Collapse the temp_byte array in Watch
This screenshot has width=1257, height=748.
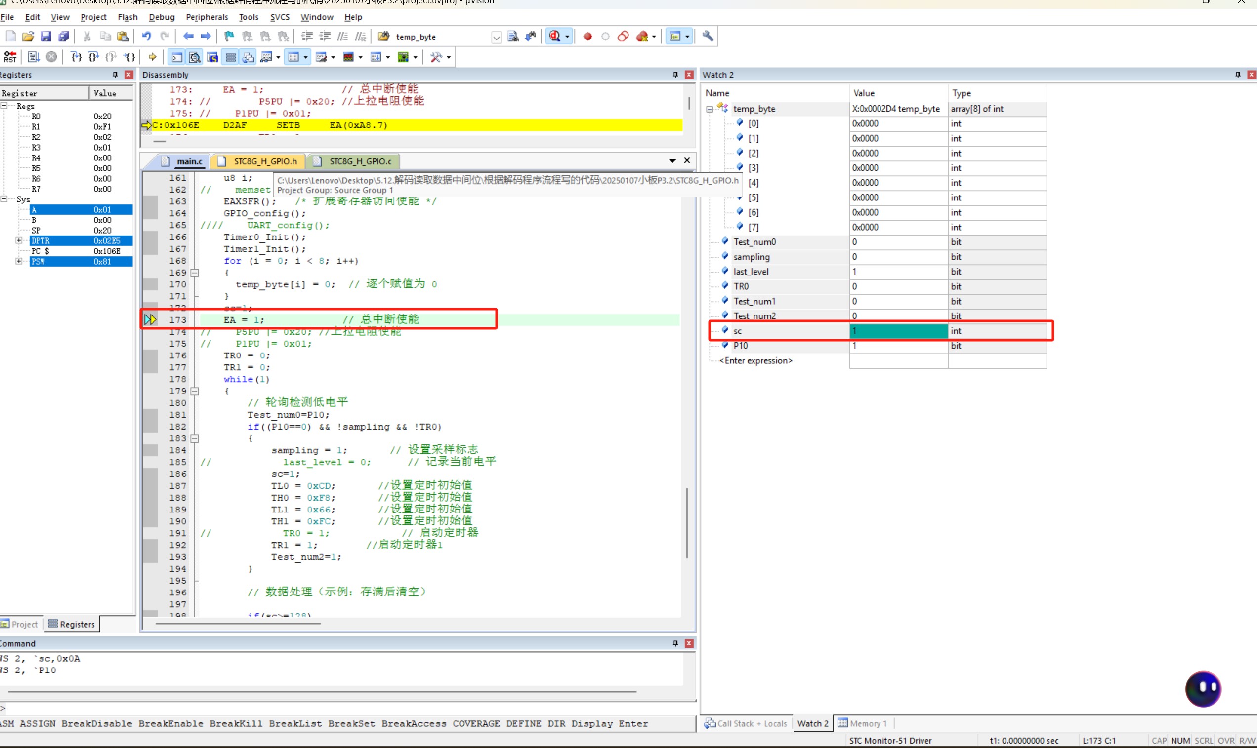710,109
